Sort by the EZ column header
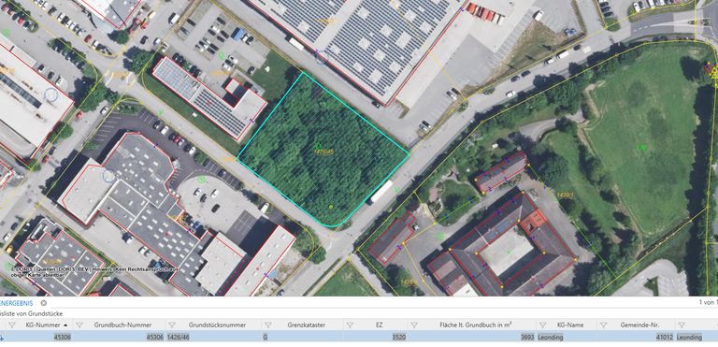The image size is (718, 347). [379, 325]
